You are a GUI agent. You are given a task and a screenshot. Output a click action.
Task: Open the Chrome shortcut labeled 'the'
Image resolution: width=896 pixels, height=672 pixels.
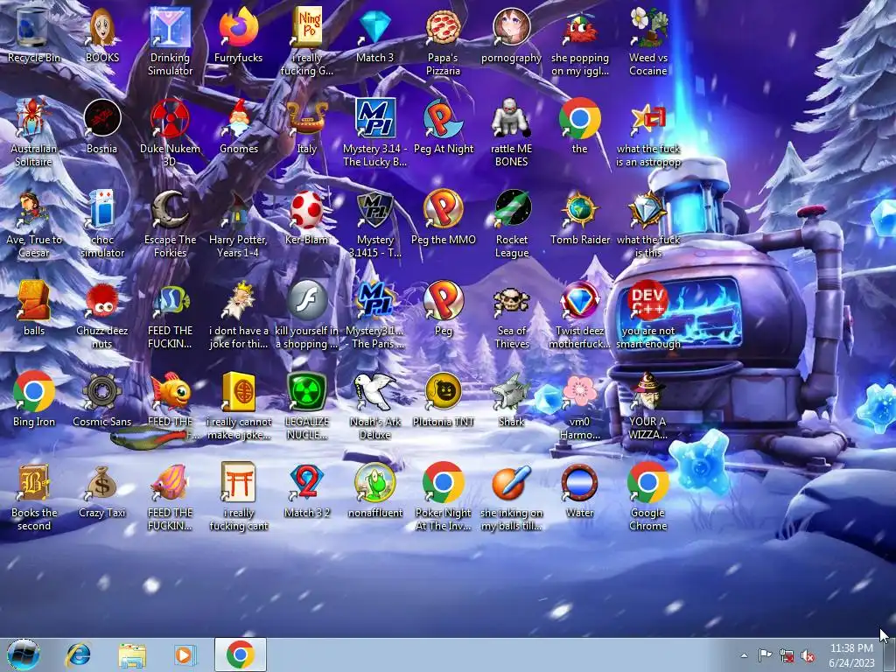coord(579,126)
